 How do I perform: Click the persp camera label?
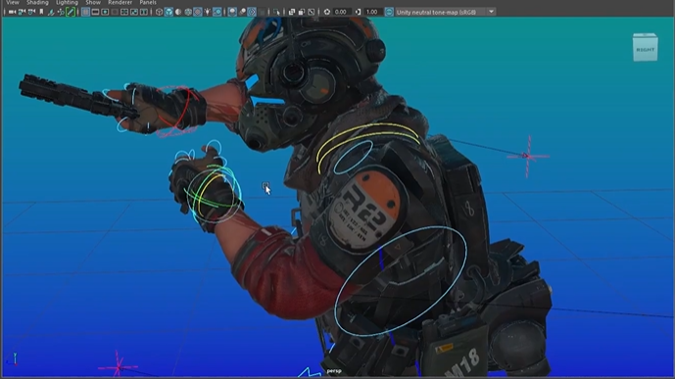click(334, 371)
